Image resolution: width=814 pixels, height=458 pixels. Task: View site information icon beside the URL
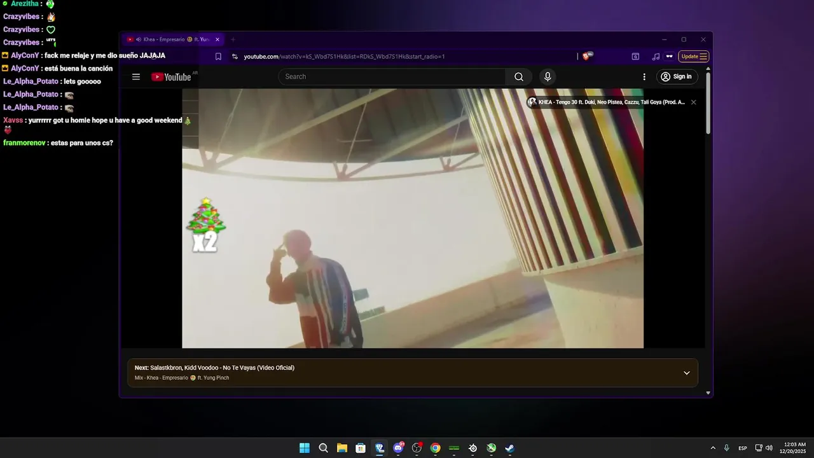235,57
